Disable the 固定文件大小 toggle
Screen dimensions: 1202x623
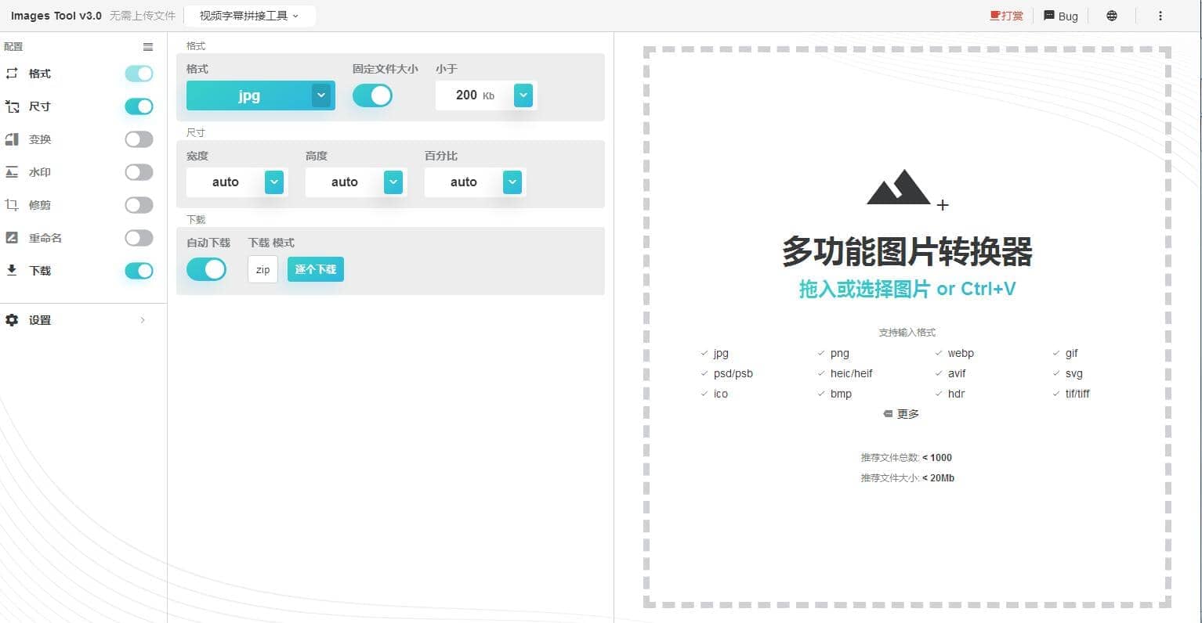coord(372,95)
